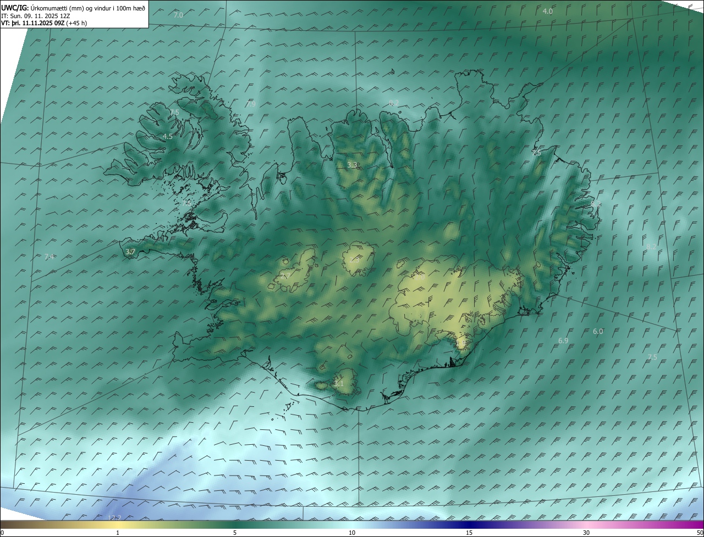Image resolution: width=704 pixels, height=537 pixels.
Task: Select the initial time line "IT: Sun. 09. 11. 2025 12Z"
Action: click(36, 15)
